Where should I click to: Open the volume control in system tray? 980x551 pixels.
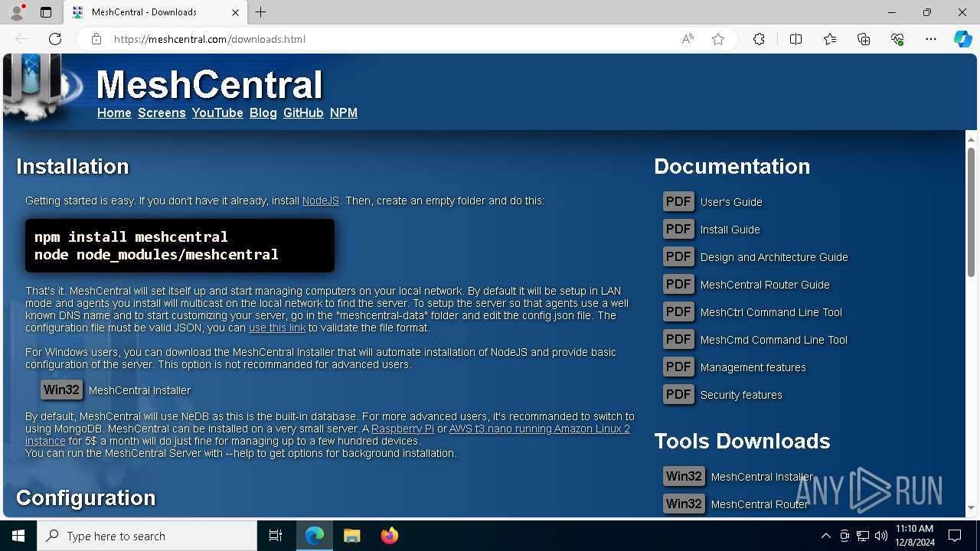[880, 536]
